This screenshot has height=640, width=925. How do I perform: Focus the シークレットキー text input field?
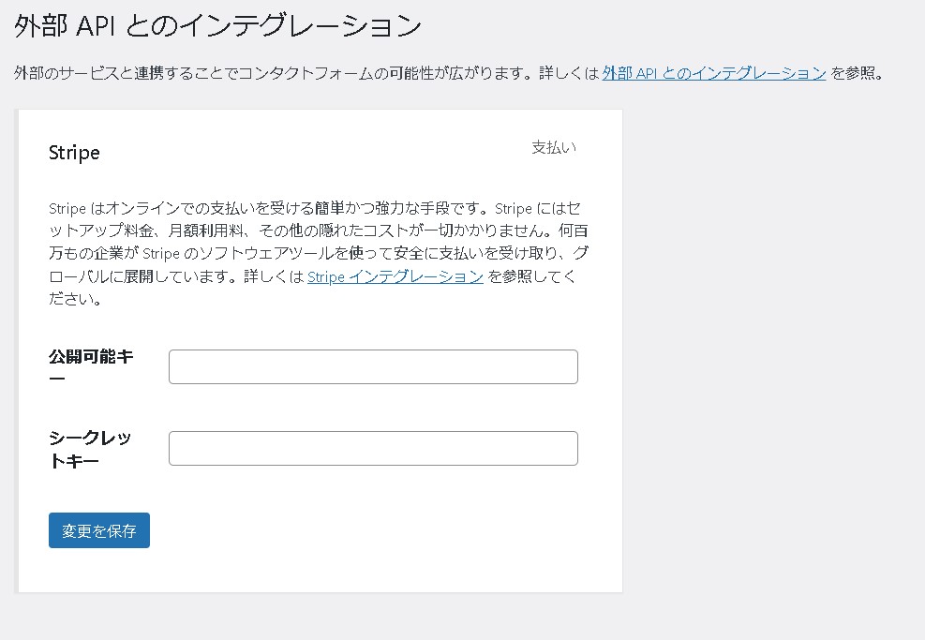[x=373, y=448]
